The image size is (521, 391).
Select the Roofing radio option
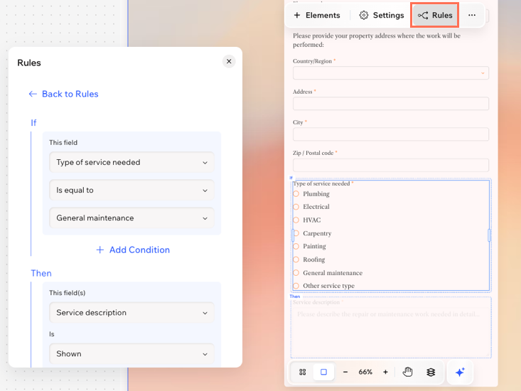tap(296, 259)
